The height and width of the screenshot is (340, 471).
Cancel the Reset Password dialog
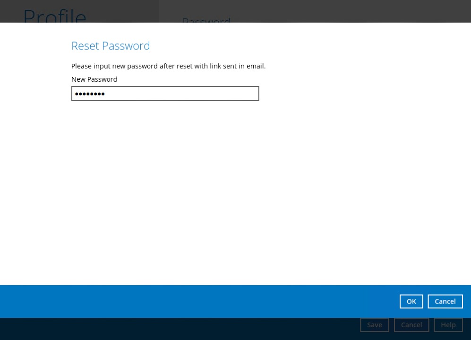[x=445, y=301]
